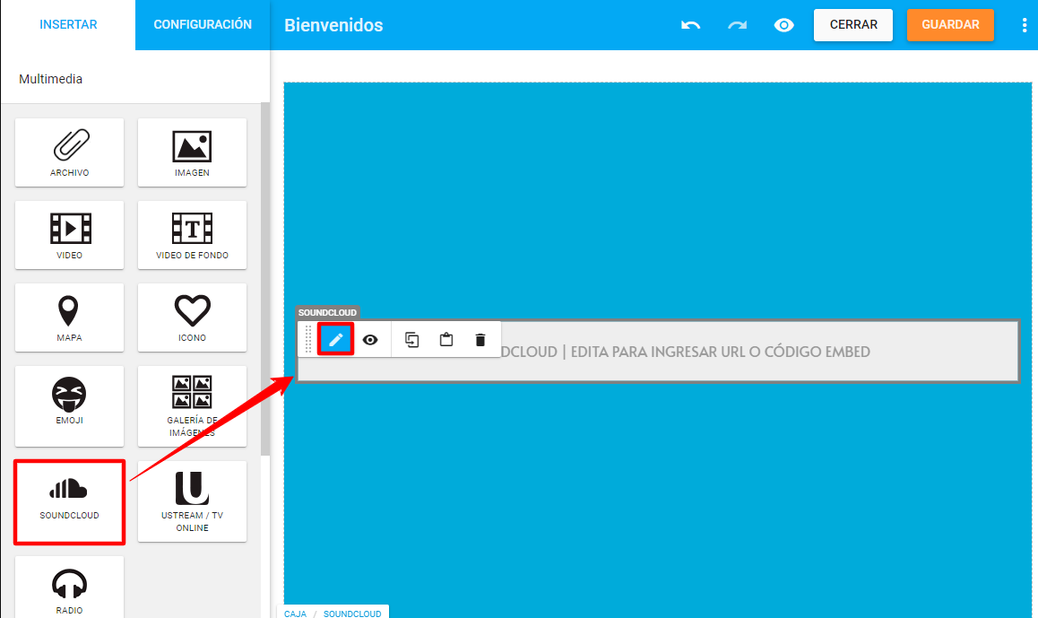1038x618 pixels.
Task: Click the SoundCloud breadcrumb link
Action: point(352,614)
